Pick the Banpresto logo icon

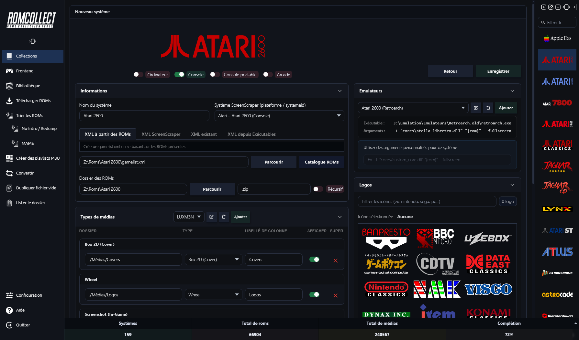(386, 239)
